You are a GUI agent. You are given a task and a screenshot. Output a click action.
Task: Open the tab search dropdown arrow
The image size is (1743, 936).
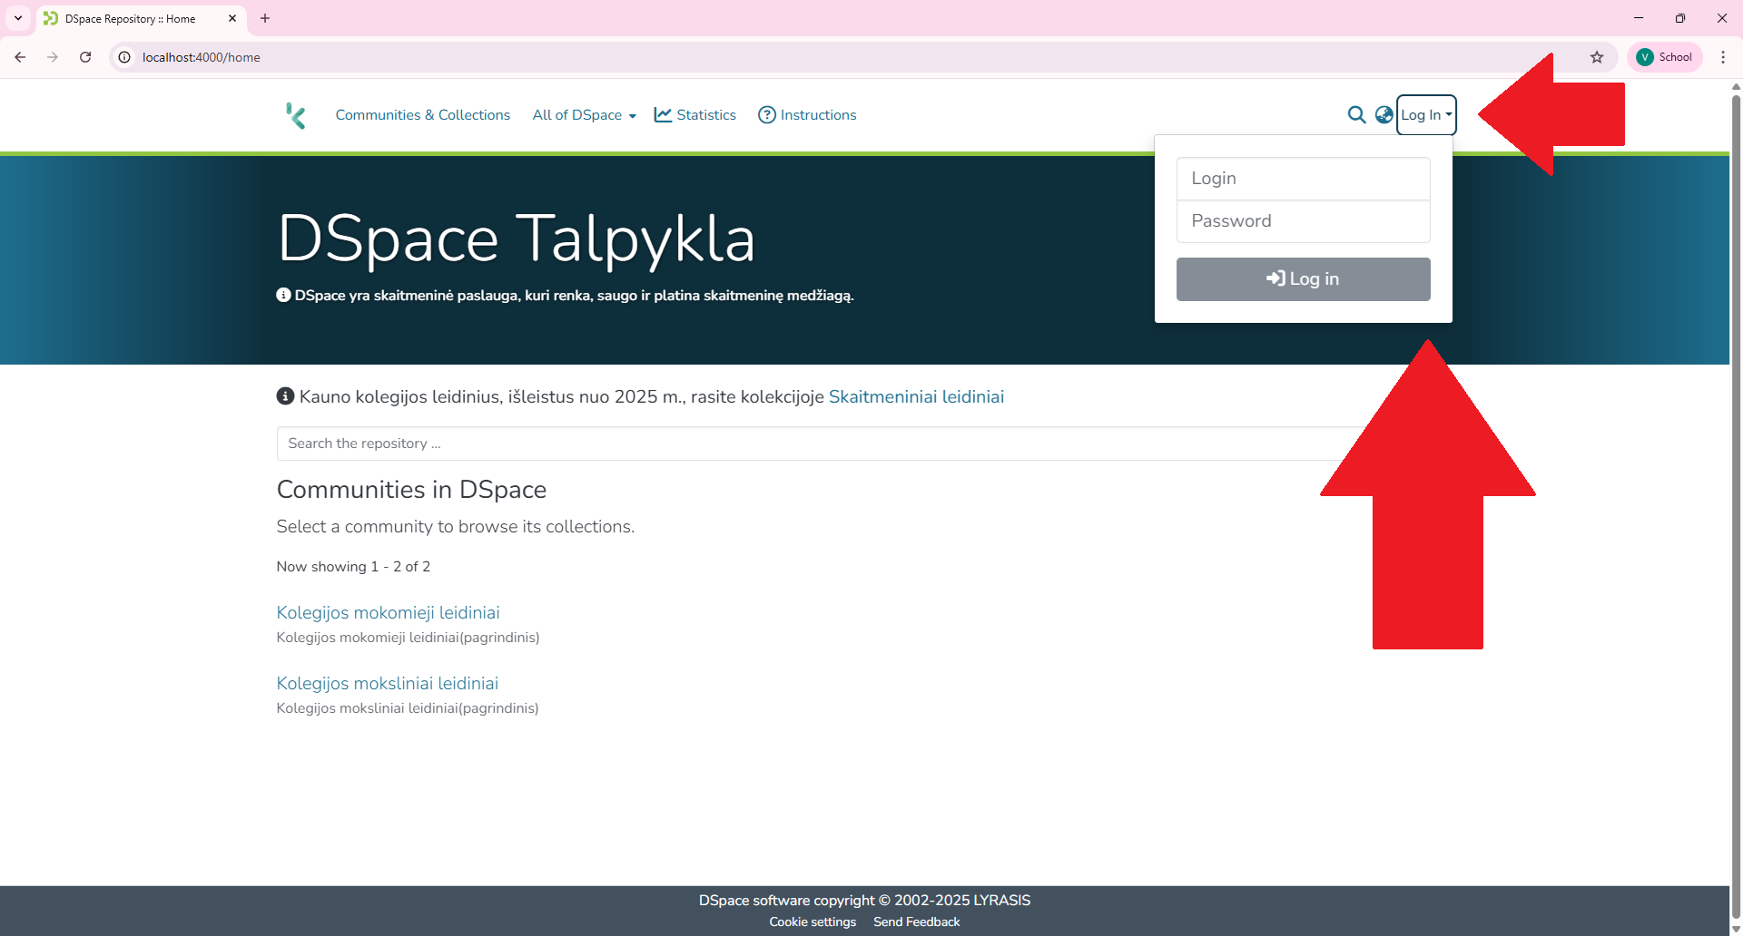(18, 18)
